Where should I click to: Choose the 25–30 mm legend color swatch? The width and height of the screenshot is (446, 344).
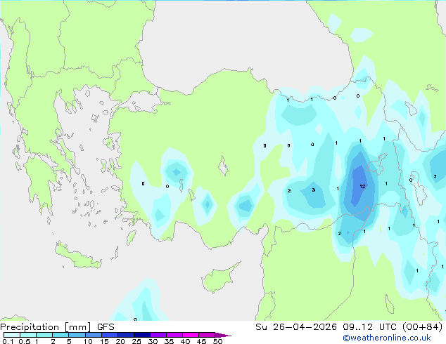point(141,335)
